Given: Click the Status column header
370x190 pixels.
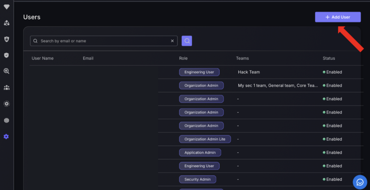Looking at the screenshot, I should [329, 58].
